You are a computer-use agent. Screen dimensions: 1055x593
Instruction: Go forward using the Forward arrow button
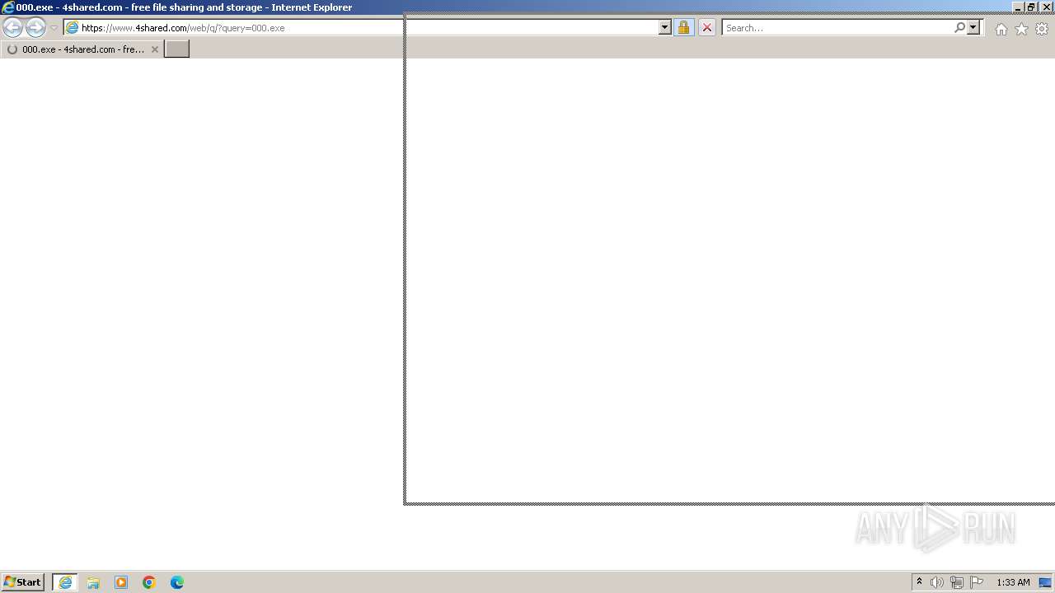click(x=35, y=28)
